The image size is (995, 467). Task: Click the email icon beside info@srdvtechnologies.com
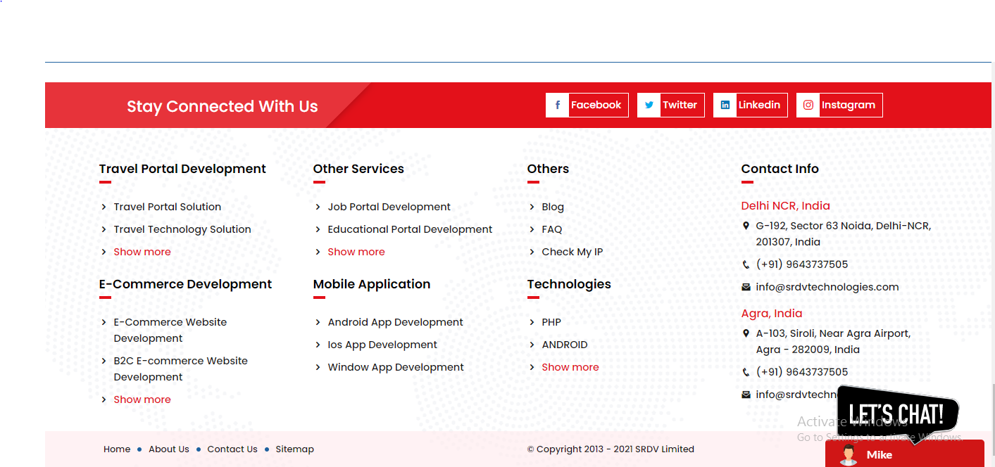(746, 287)
